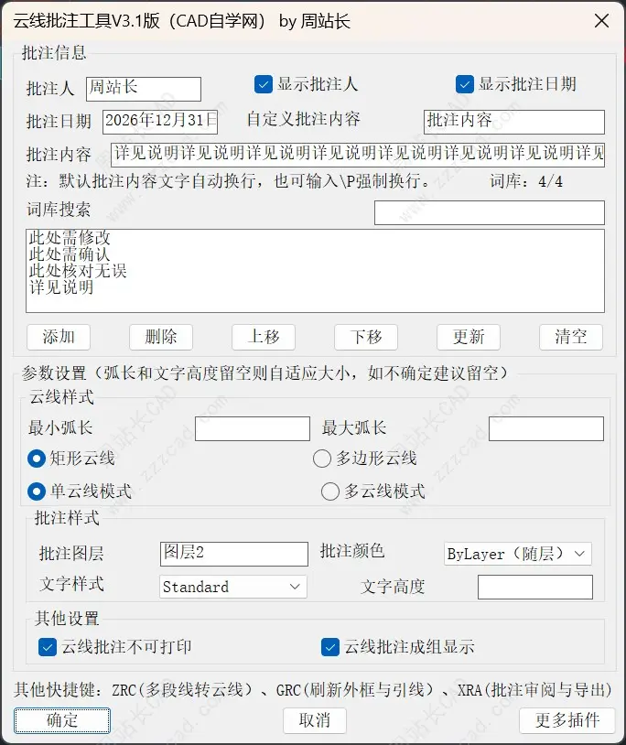Click the 更新 button to update entry
This screenshot has height=745, width=626.
pyautogui.click(x=468, y=337)
